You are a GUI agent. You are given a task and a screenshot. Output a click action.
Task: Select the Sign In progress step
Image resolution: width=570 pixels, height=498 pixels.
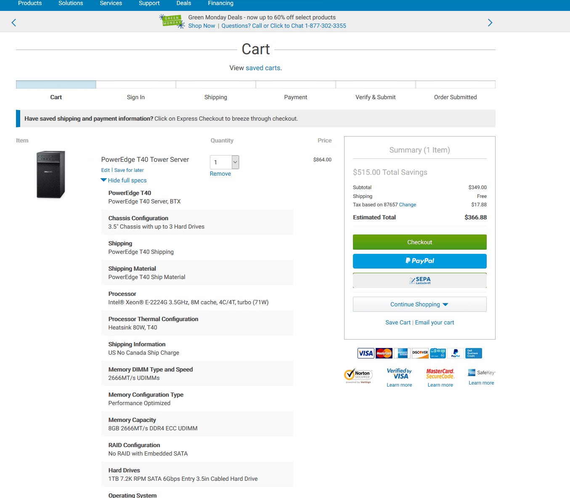coord(136,97)
